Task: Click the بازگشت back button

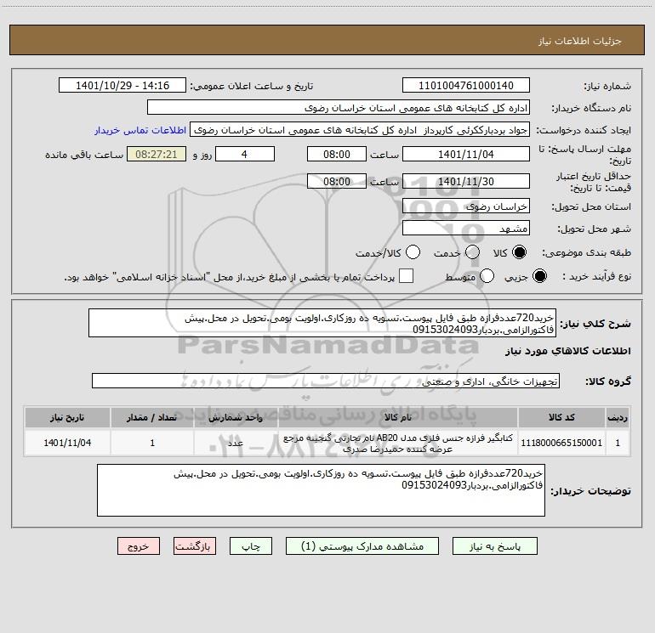Action: (195, 546)
